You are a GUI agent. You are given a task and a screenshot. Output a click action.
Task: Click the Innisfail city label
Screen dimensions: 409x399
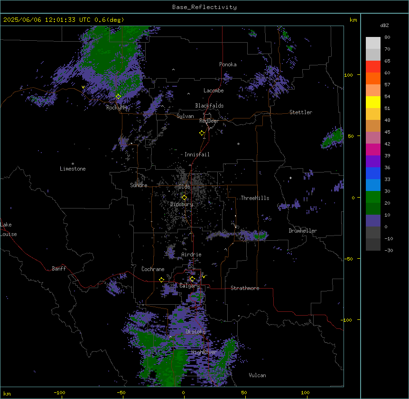[x=197, y=154]
